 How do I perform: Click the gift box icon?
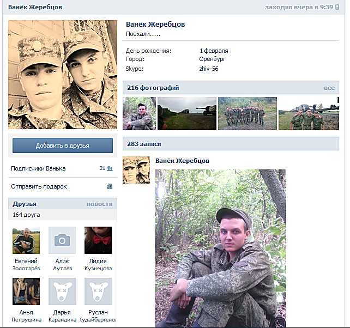click(x=110, y=186)
